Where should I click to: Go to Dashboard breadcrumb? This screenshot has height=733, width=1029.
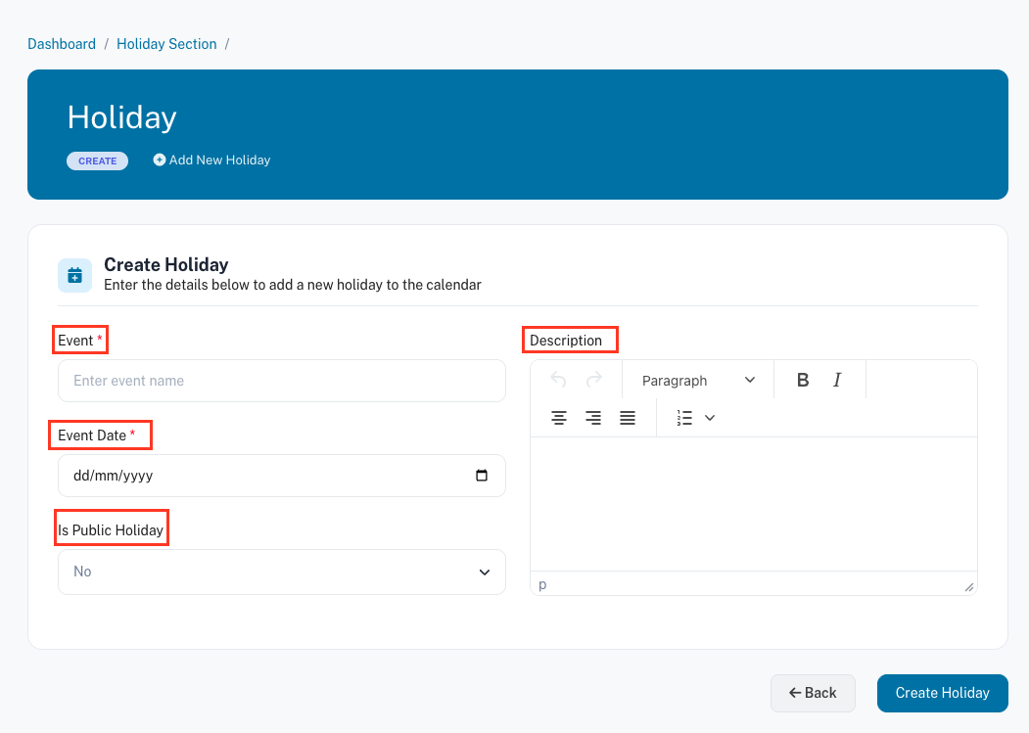pyautogui.click(x=62, y=44)
